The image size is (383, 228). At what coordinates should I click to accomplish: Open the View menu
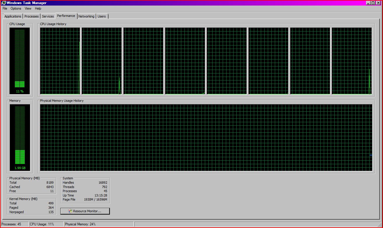[28, 8]
